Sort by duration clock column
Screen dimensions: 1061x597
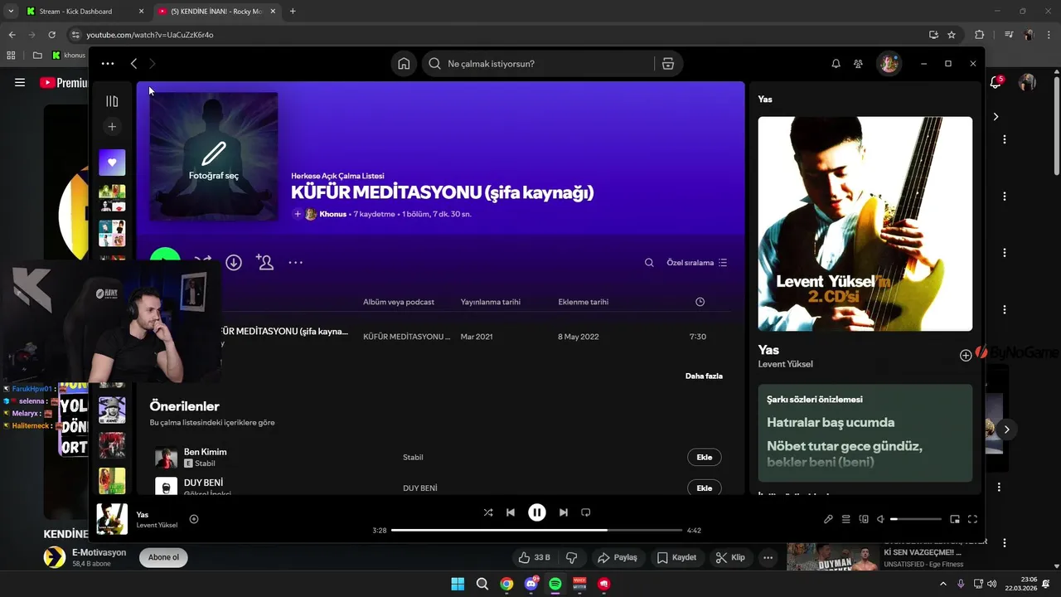click(700, 302)
